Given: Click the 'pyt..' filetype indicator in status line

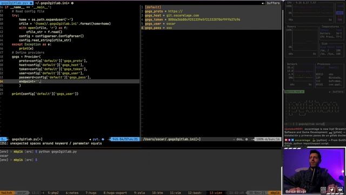Looking at the screenshot, I should (96, 139).
